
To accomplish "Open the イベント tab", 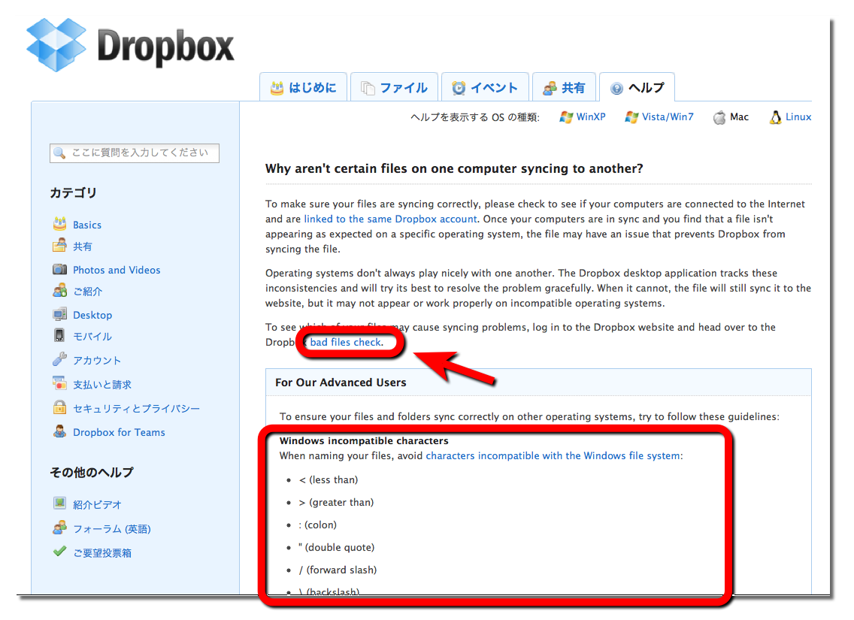I will click(x=486, y=87).
